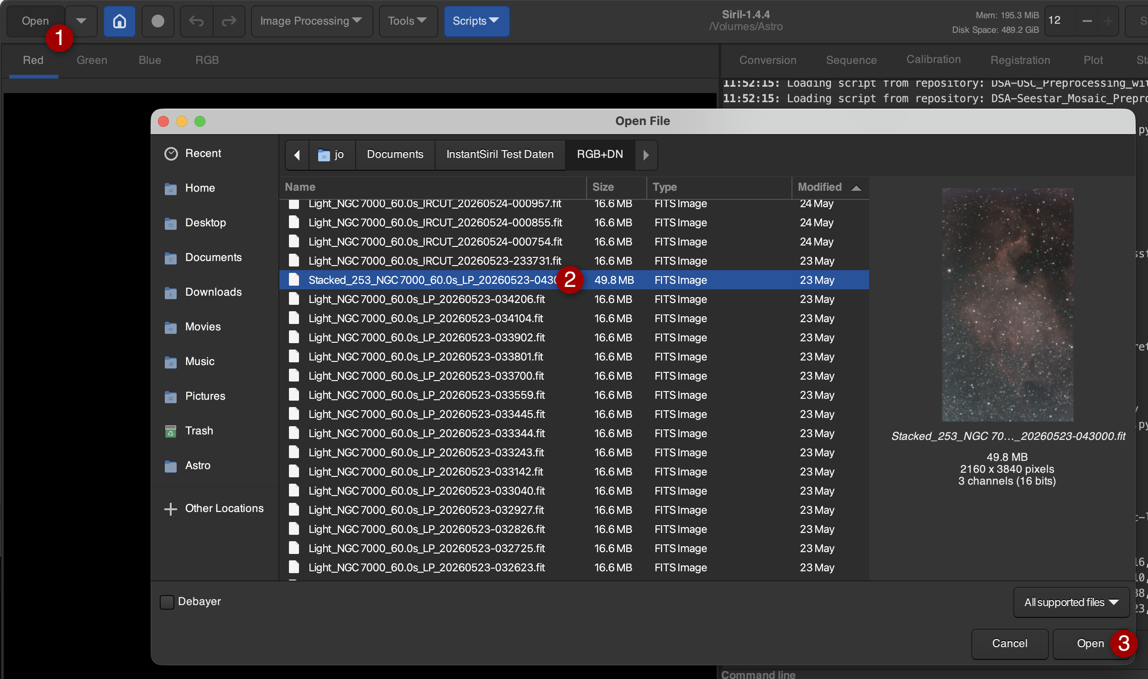Open the dropdown arrow next to Open
The width and height of the screenshot is (1148, 679).
[x=81, y=21]
